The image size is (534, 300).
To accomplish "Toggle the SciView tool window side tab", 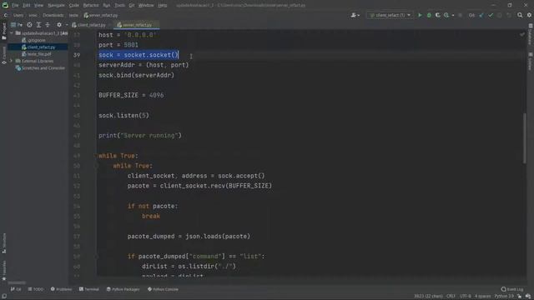I will click(x=531, y=62).
